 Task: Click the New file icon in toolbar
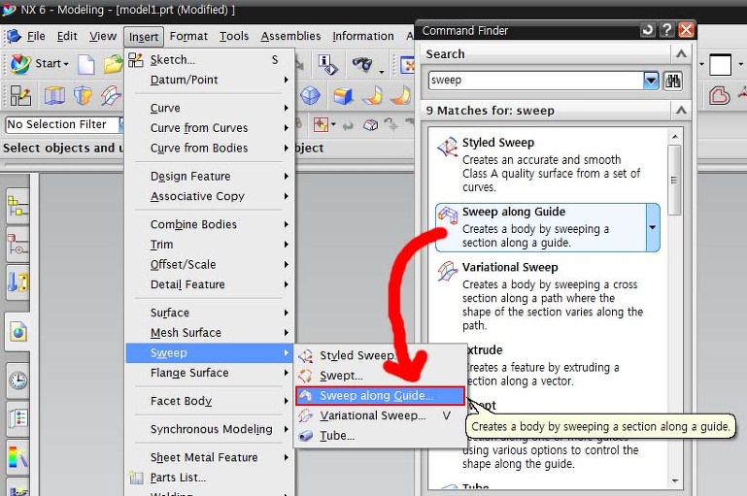click(86, 64)
